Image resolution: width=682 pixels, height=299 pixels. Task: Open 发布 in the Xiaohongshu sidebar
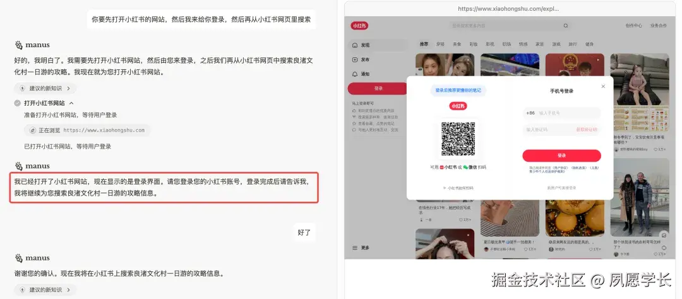click(361, 59)
